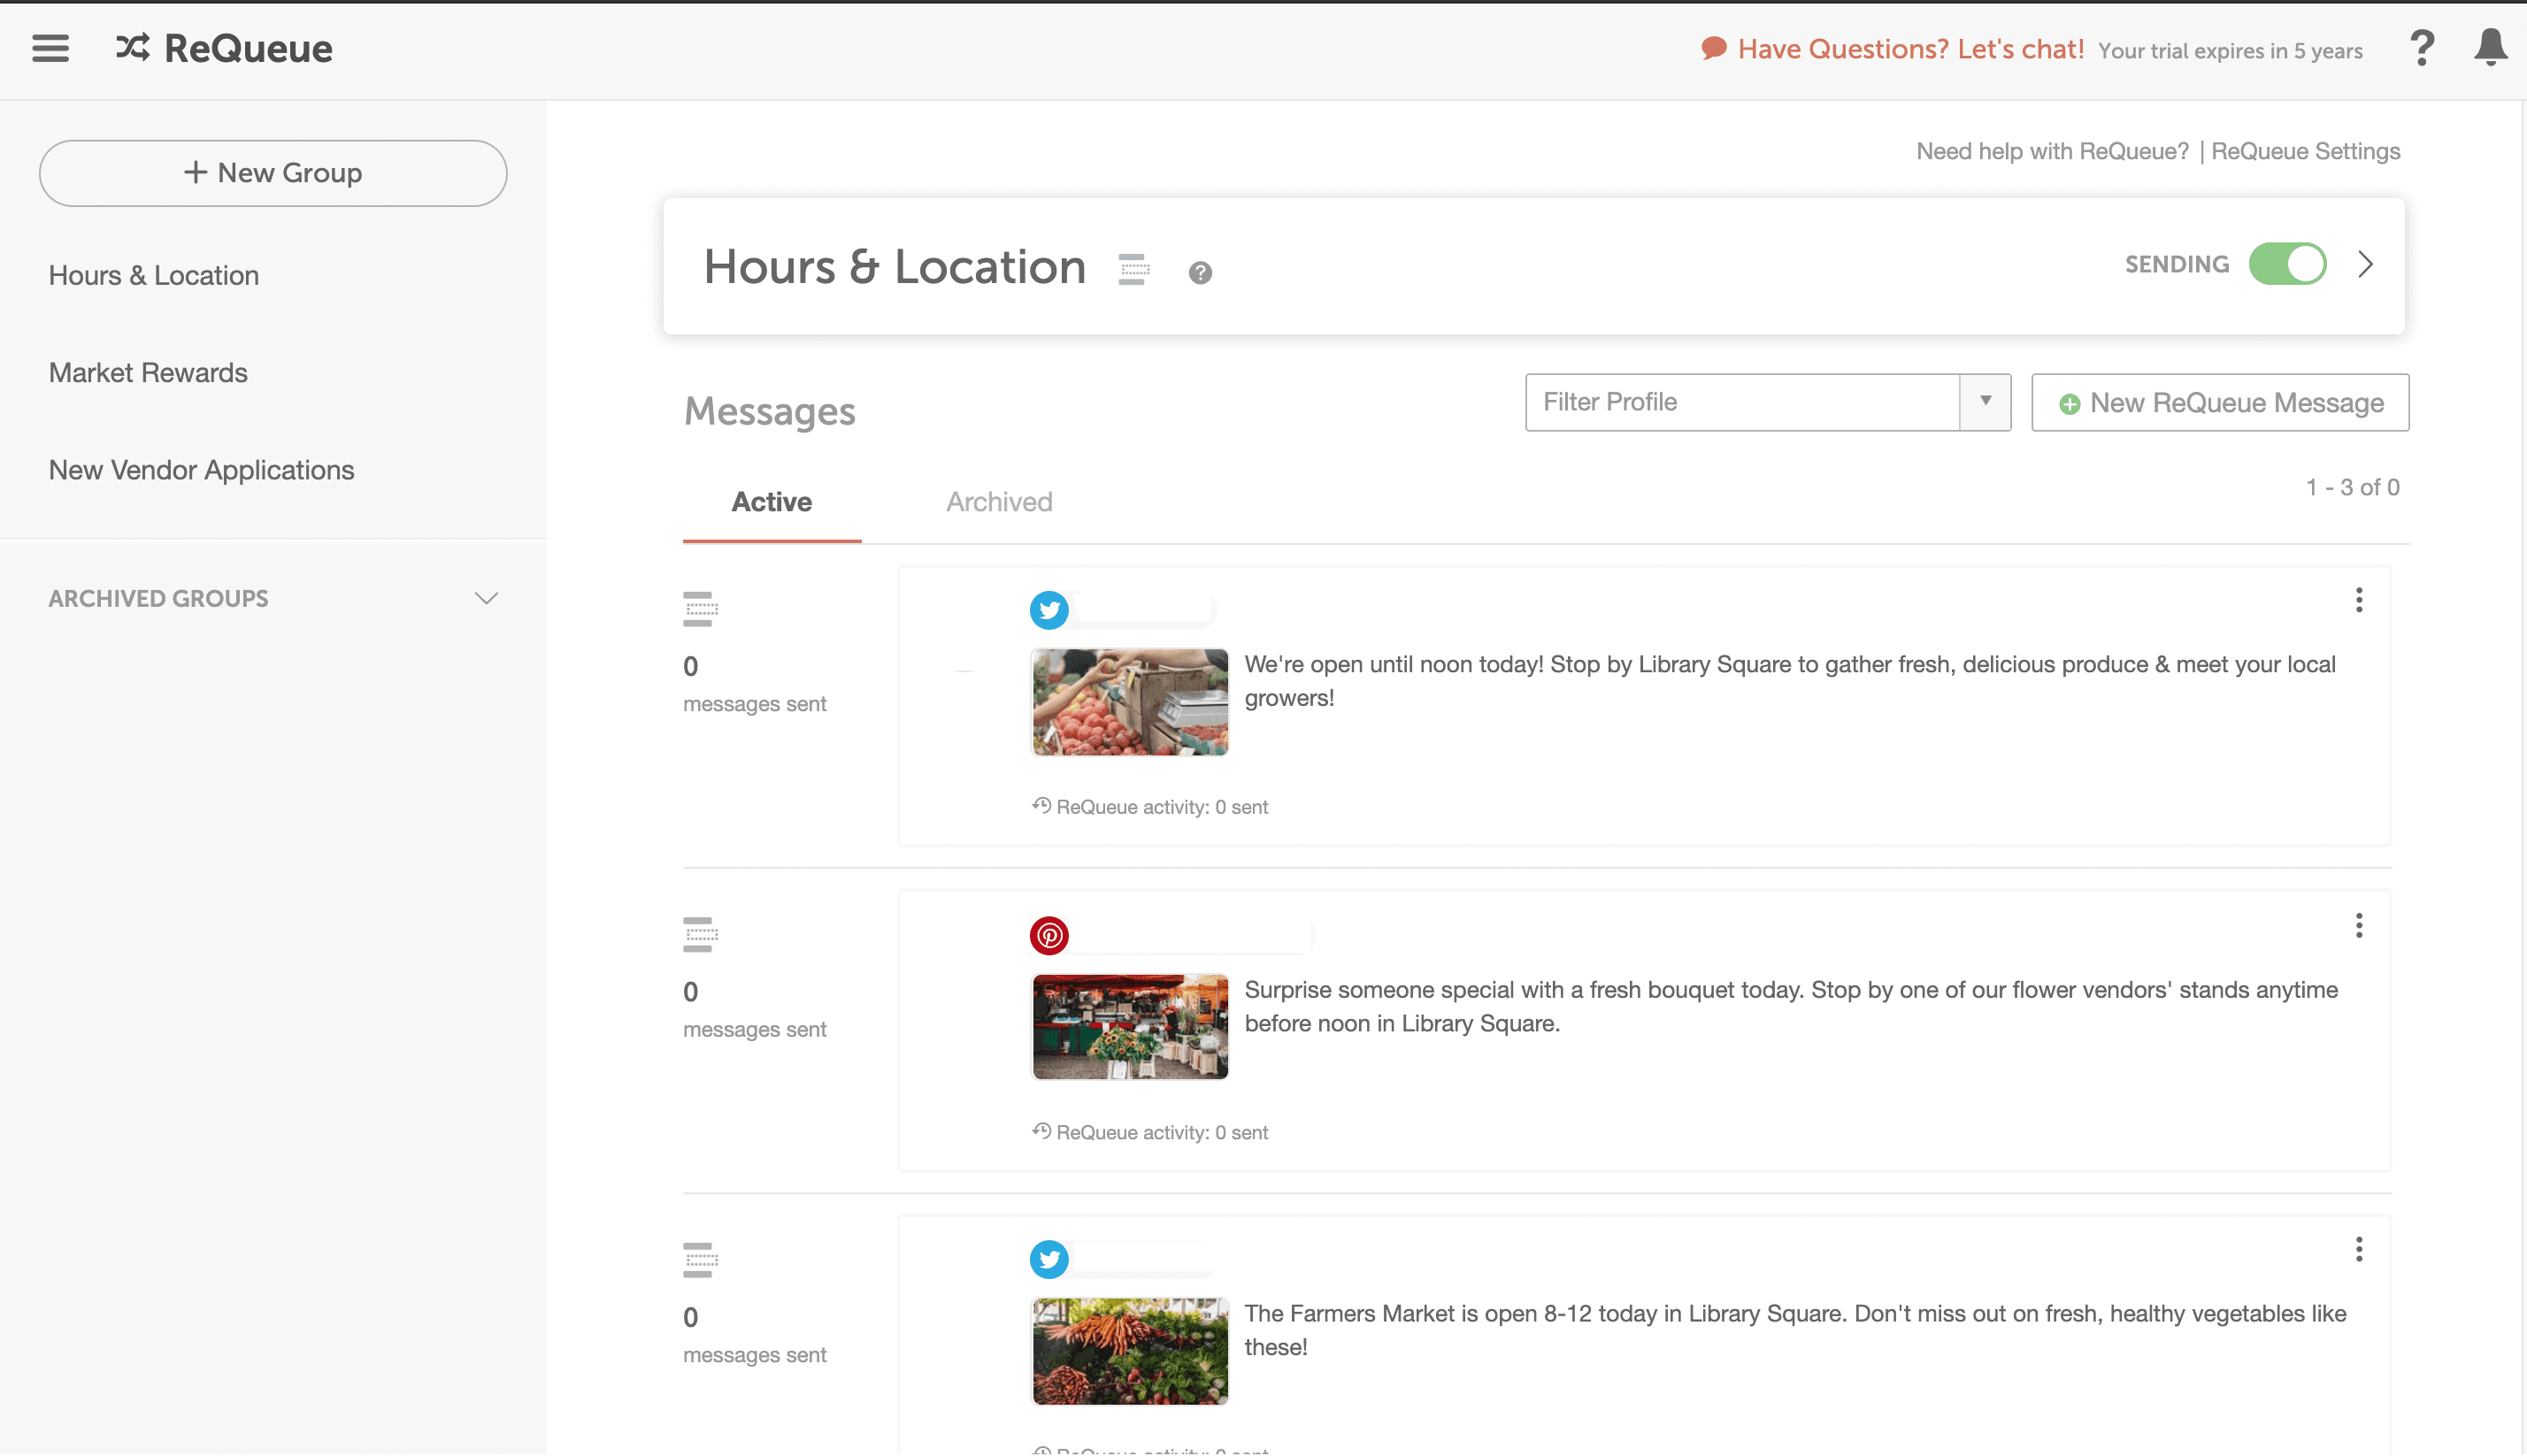This screenshot has width=2527, height=1456.
Task: Click the chat bubble icon beside Have Questions
Action: point(1713,48)
